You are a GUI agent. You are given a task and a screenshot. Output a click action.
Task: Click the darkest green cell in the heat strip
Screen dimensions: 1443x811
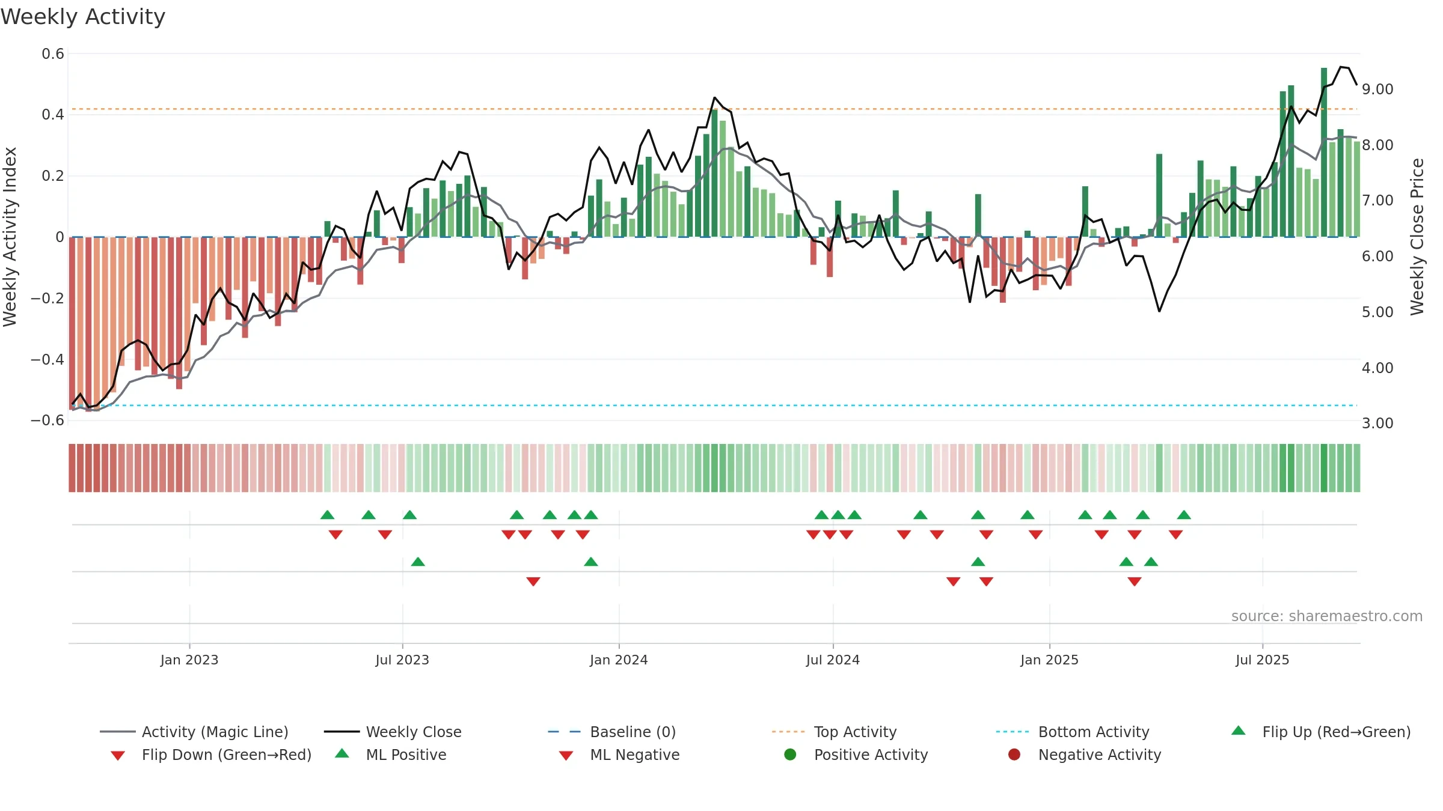(x=1324, y=468)
